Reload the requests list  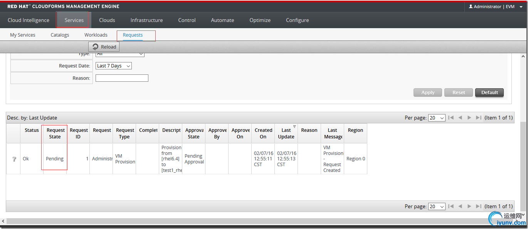104,47
